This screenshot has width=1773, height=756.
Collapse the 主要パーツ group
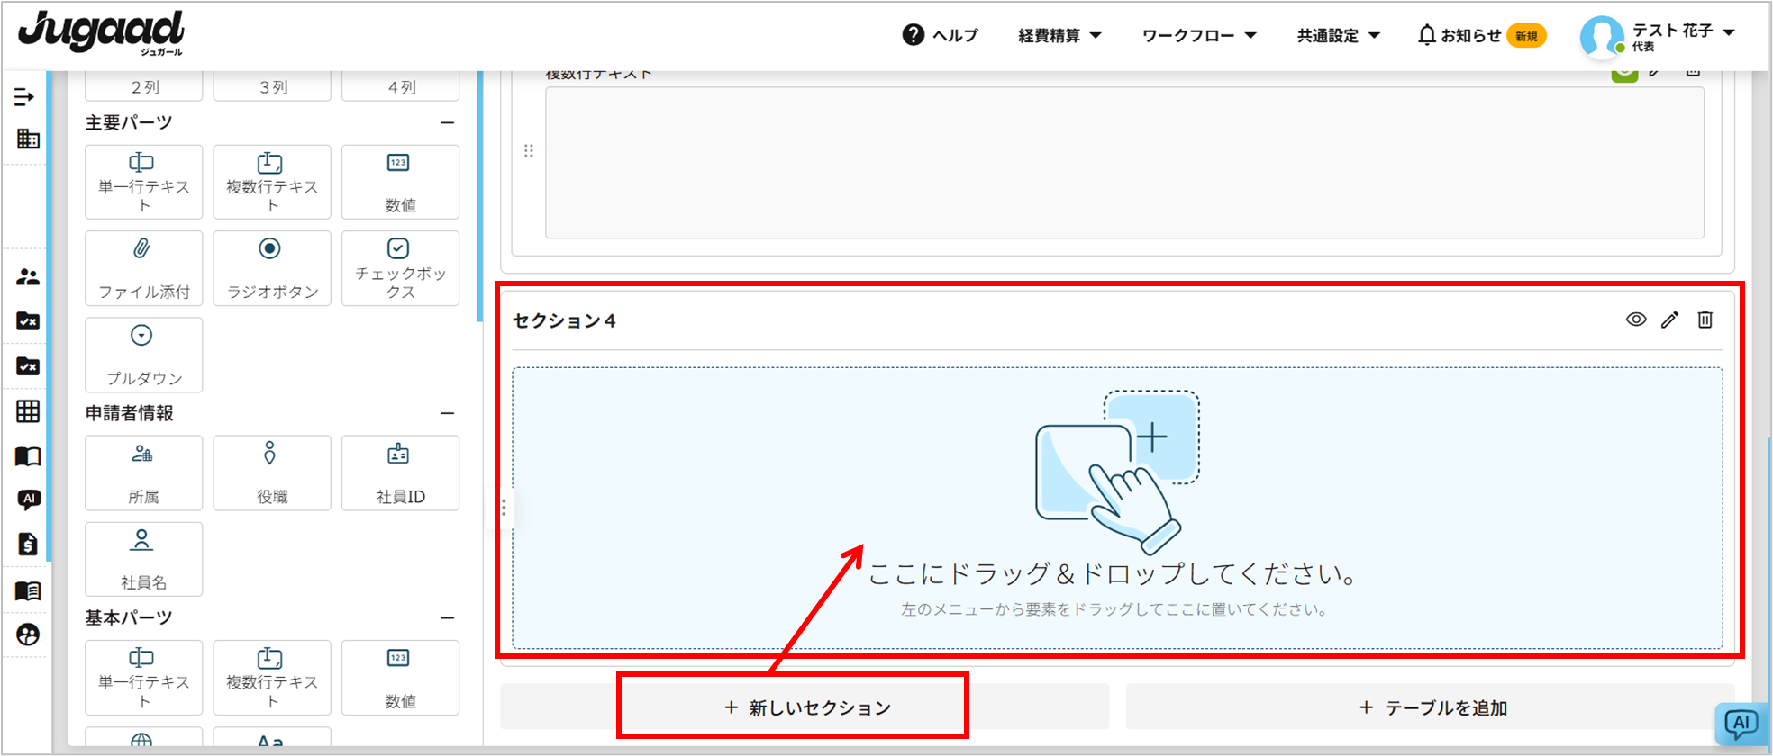pyautogui.click(x=448, y=122)
